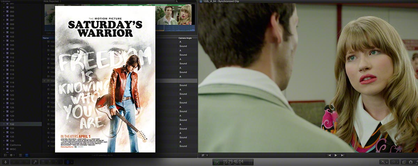Open the Hide Rejected filter dropdown

(53, 1)
